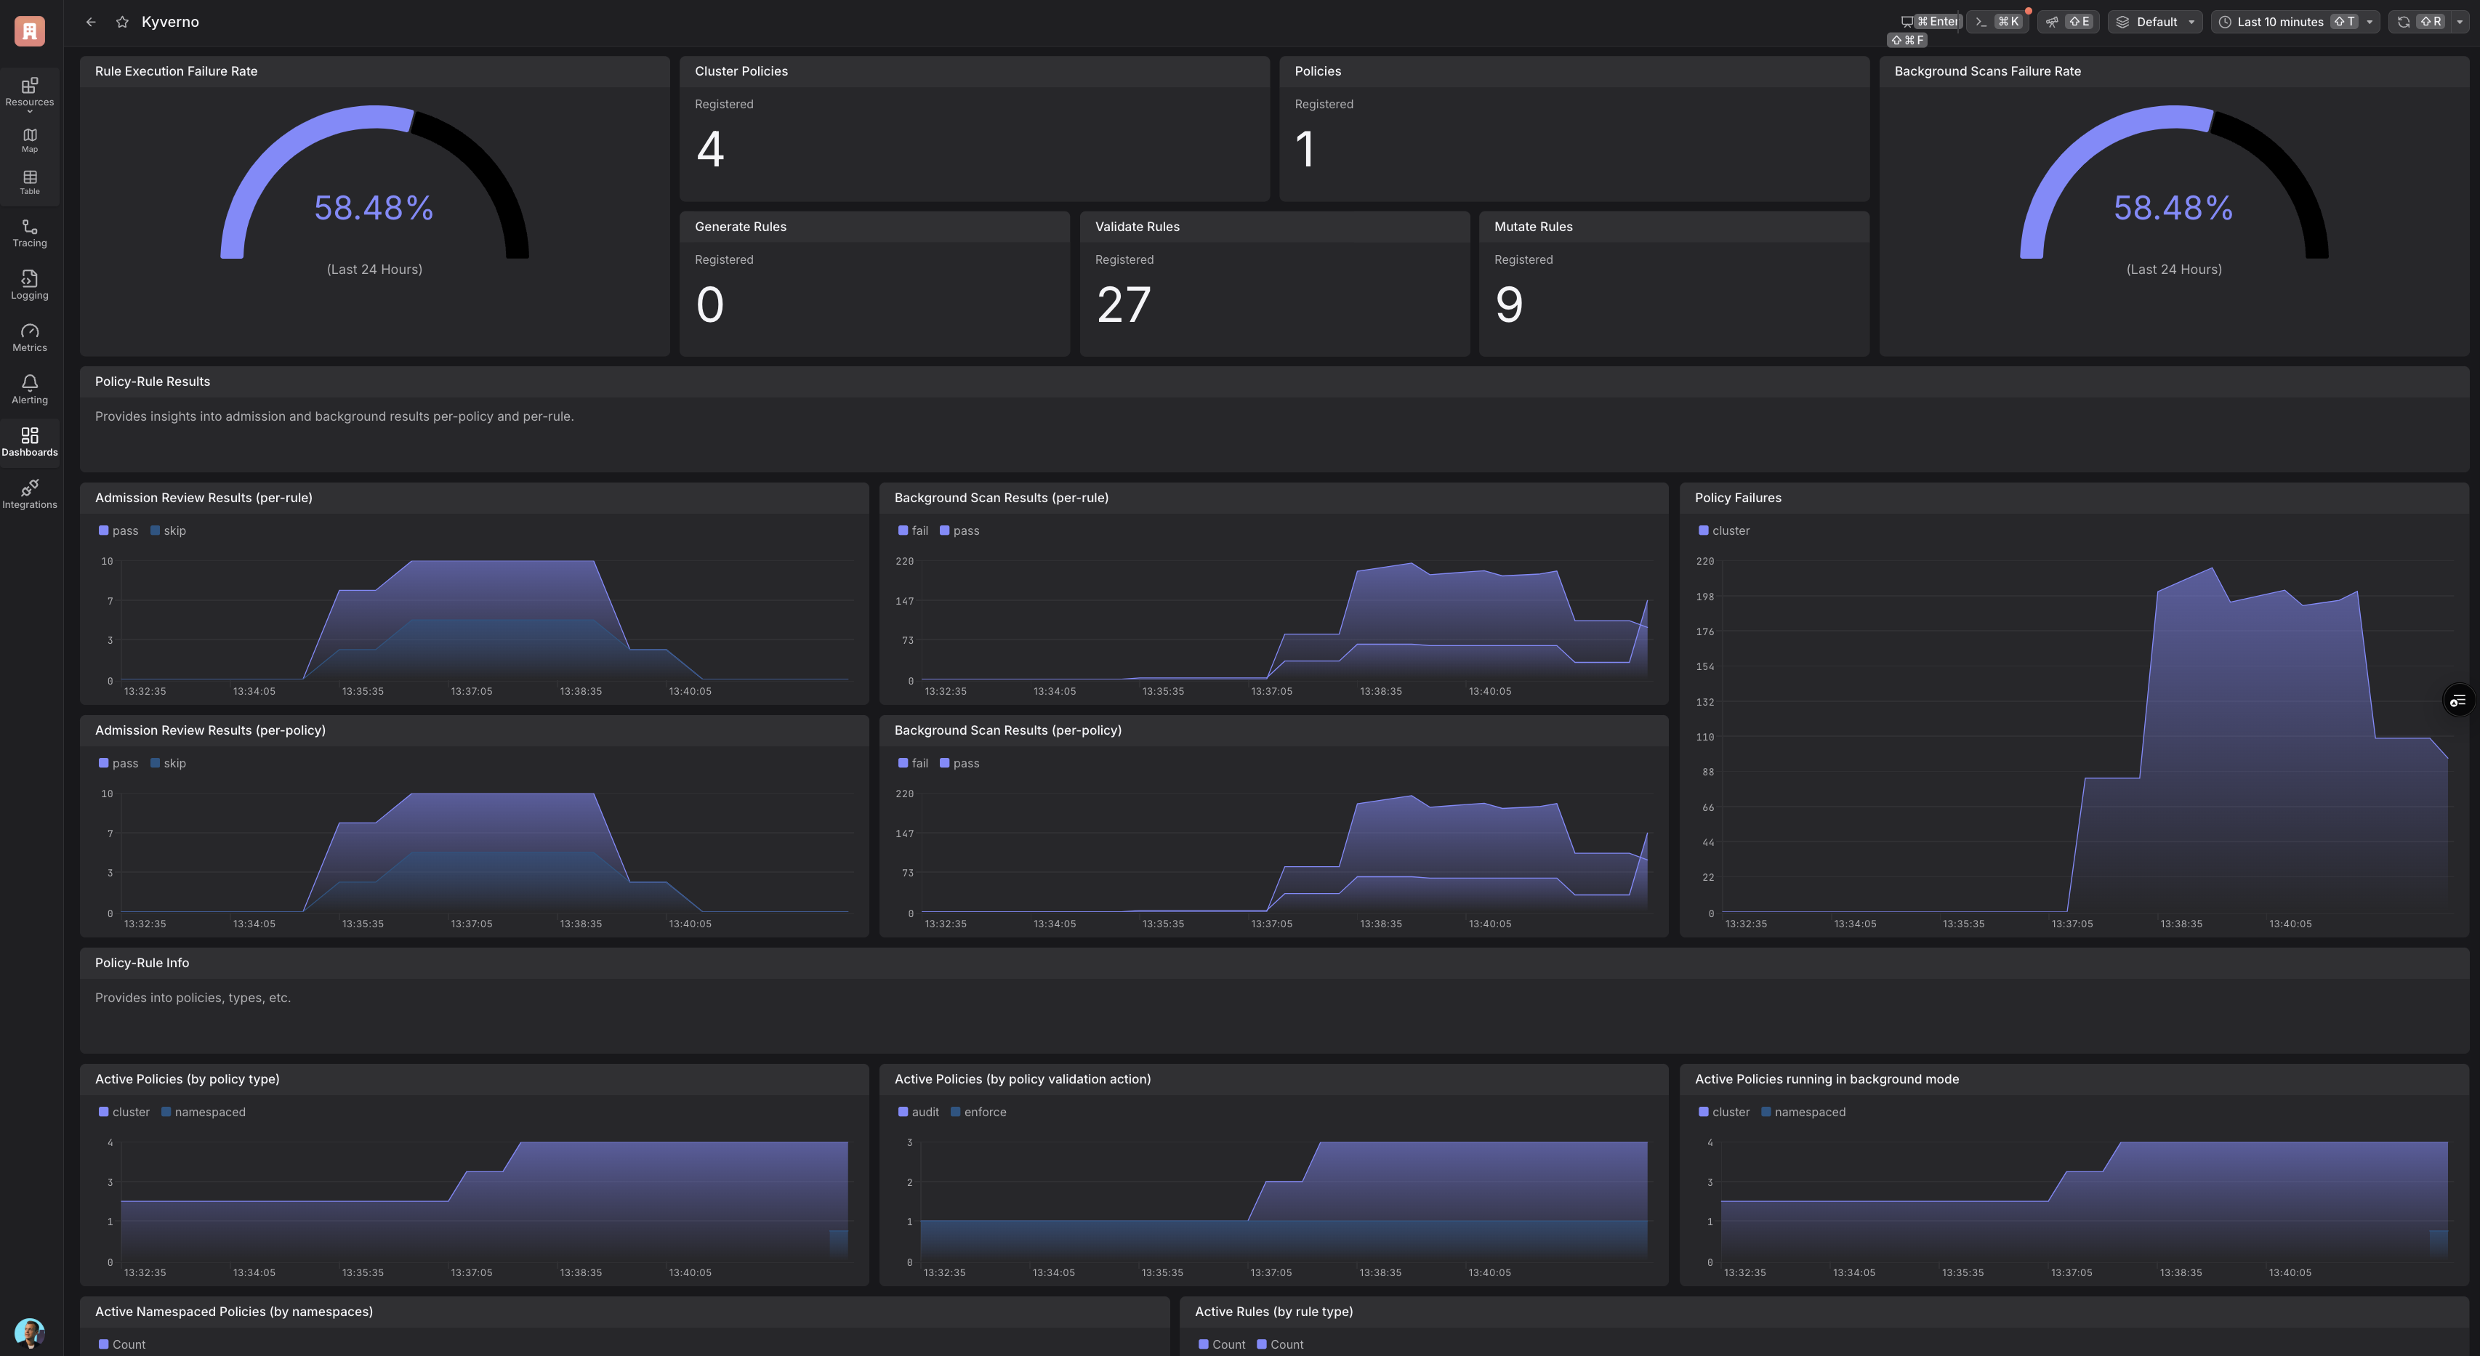Viewport: 2480px width, 1356px height.
Task: Toggle the enforce series in validation action legend
Action: click(x=978, y=1112)
